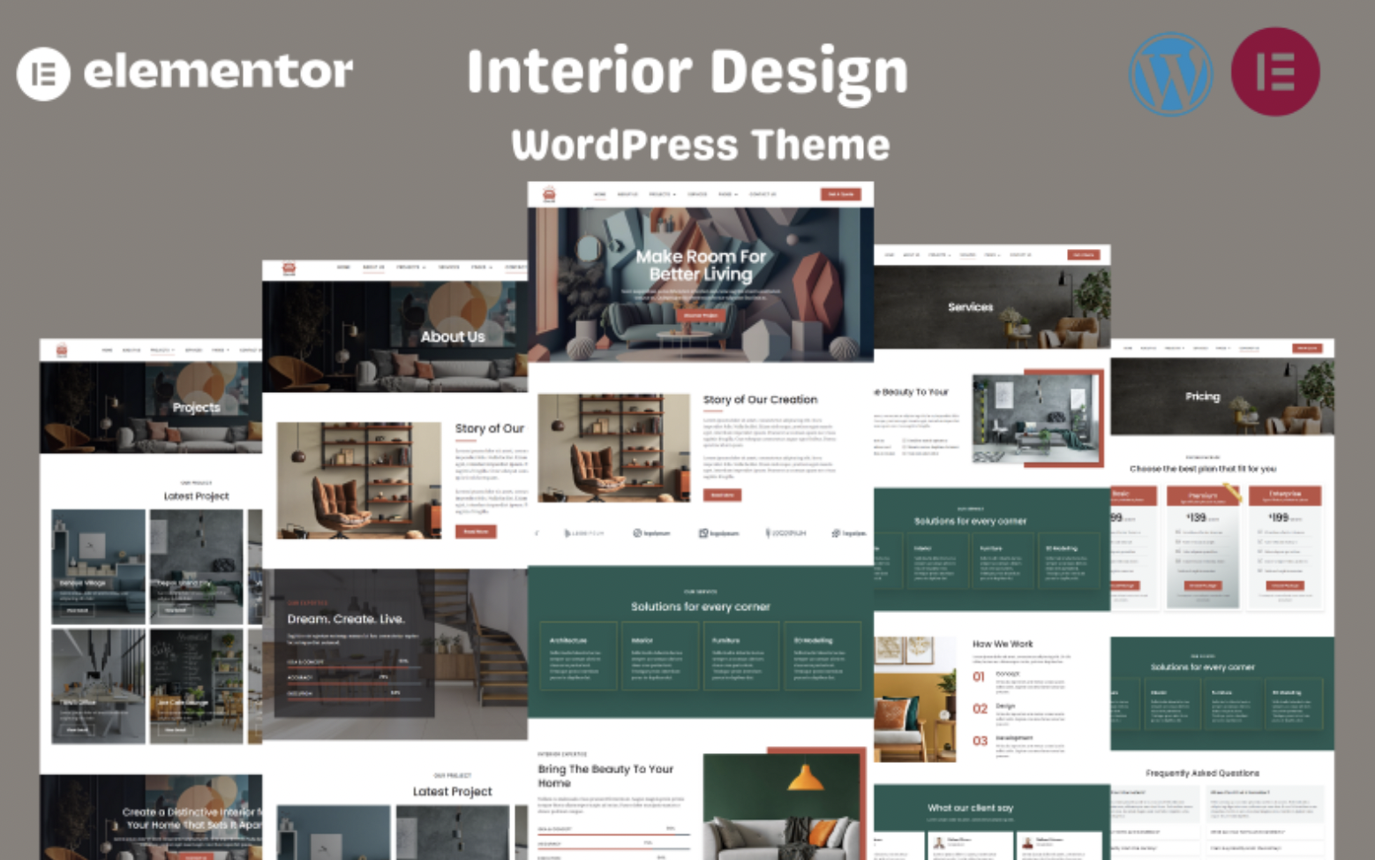
Task: Click the quote button in the Services mockup header
Action: click(1083, 254)
